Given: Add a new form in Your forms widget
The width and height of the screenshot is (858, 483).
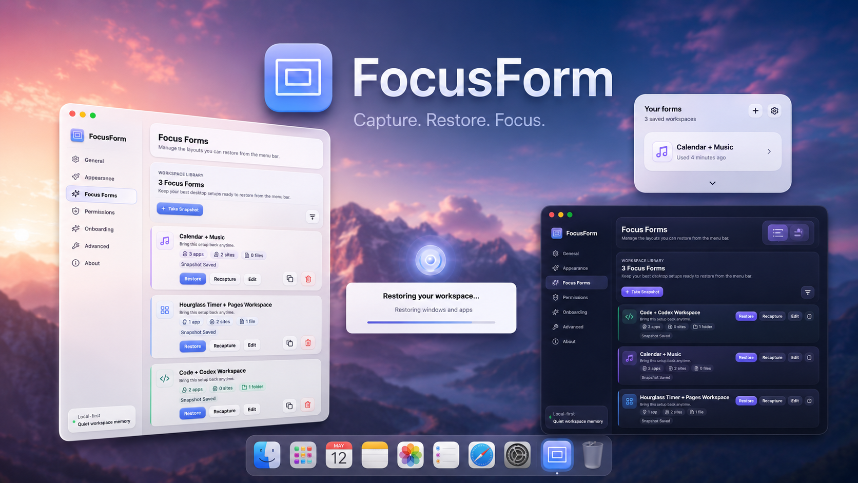Looking at the screenshot, I should 755,110.
